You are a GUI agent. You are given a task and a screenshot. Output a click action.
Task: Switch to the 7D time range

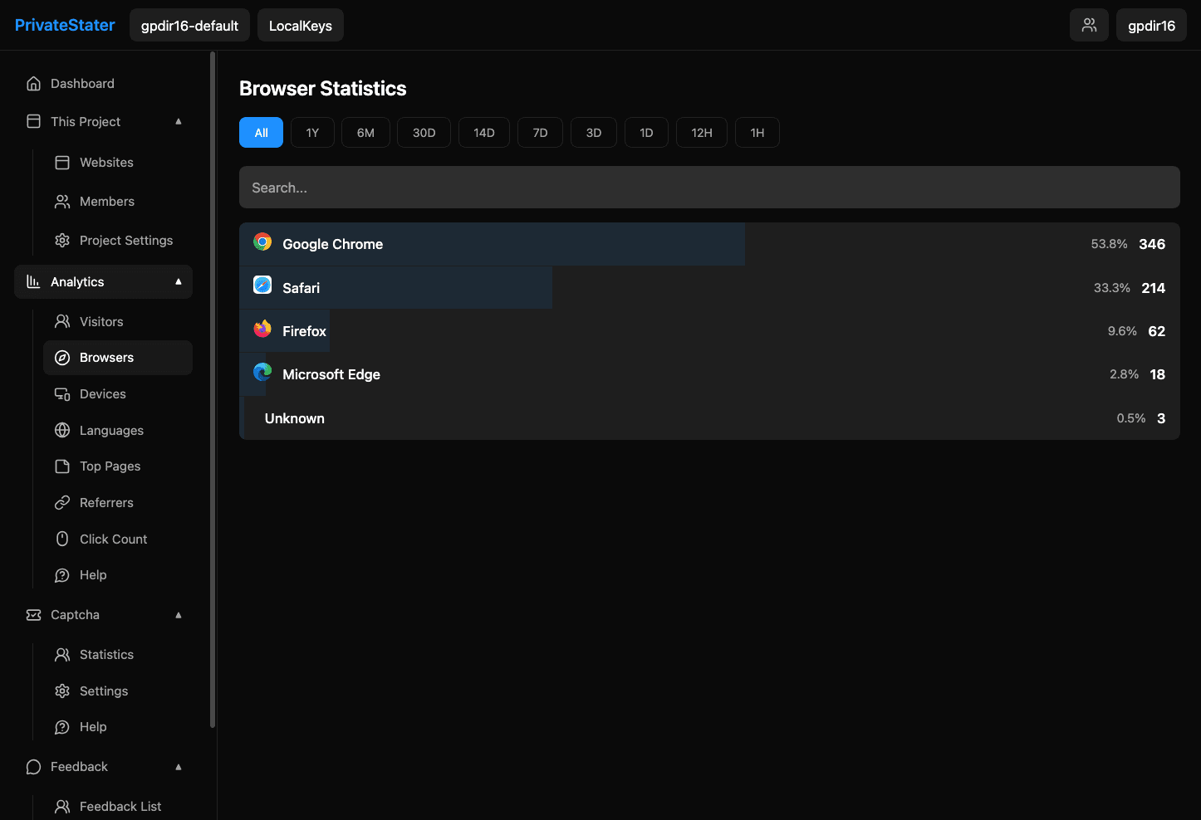[540, 133]
